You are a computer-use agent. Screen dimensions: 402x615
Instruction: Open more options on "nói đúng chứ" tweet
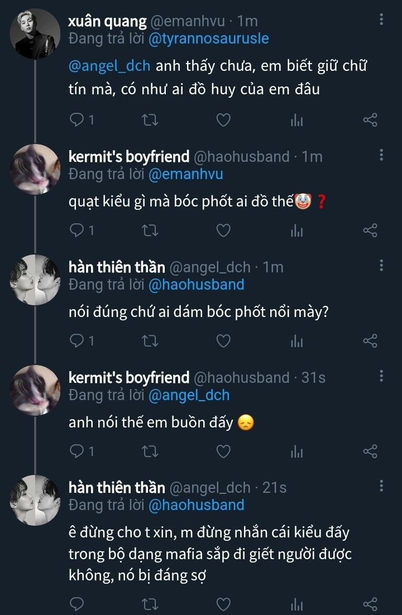tap(381, 266)
